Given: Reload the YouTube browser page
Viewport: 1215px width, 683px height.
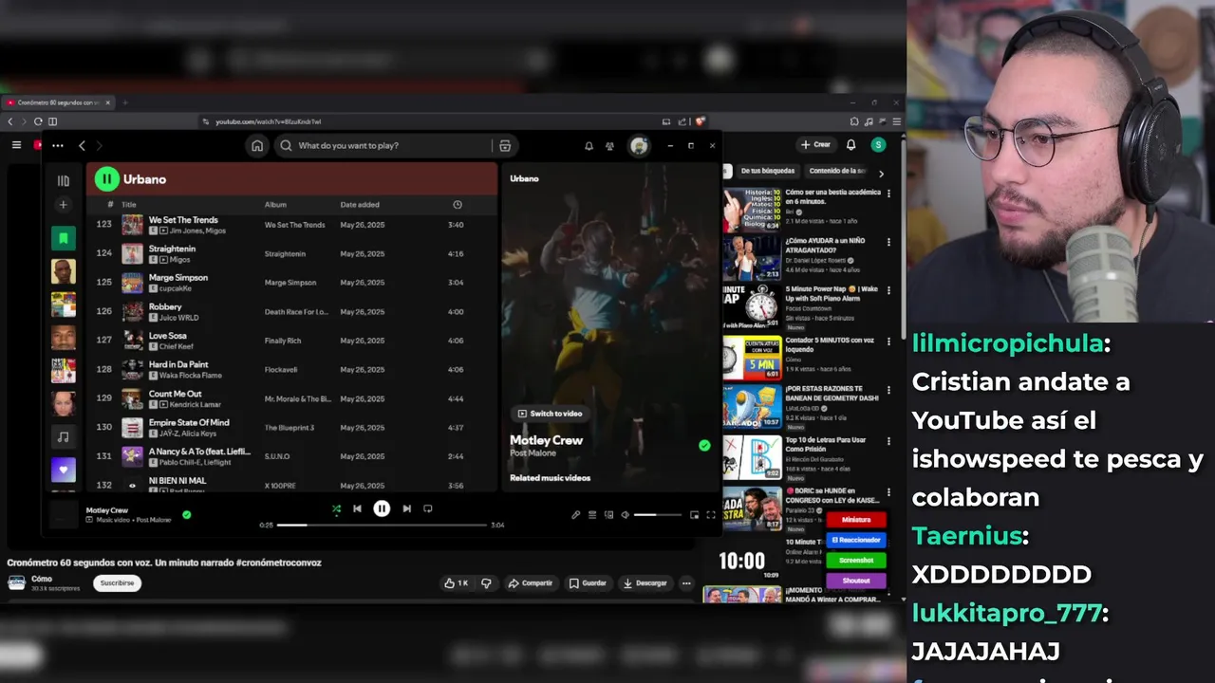Looking at the screenshot, I should point(38,121).
